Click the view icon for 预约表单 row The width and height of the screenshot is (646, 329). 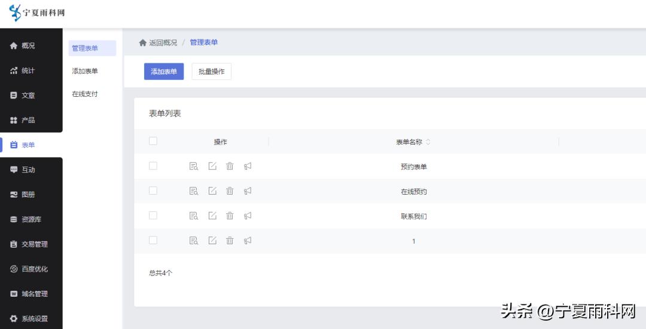(194, 167)
